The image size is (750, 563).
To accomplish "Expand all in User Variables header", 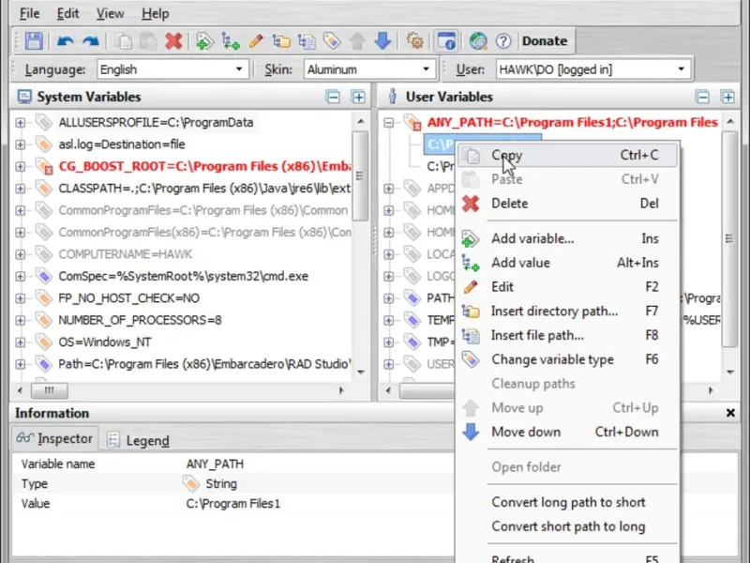I will click(728, 97).
